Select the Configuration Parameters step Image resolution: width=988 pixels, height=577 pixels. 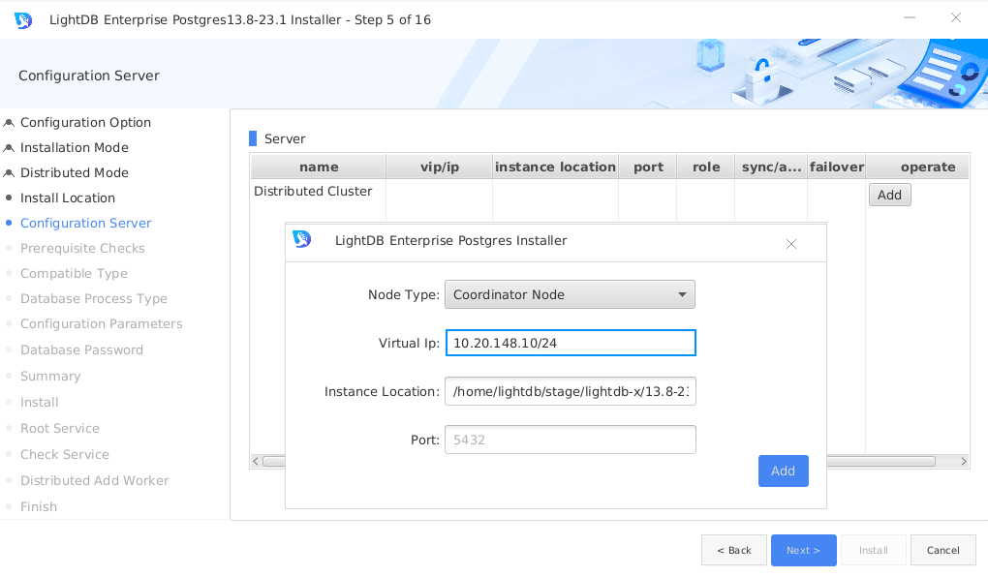(x=102, y=323)
